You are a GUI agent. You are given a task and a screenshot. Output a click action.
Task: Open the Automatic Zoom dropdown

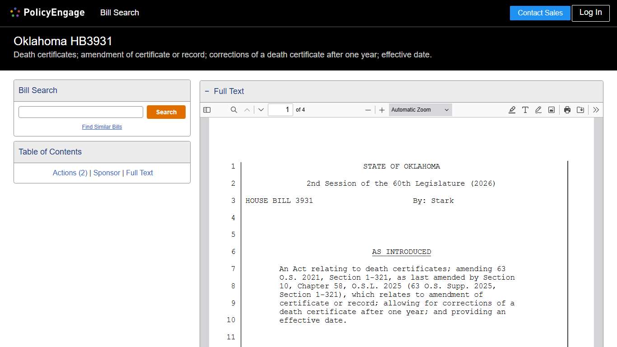(420, 109)
